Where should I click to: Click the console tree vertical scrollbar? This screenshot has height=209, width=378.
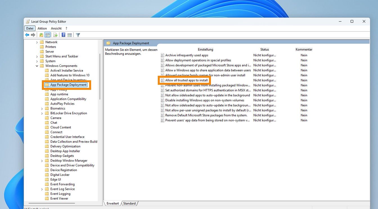click(x=100, y=76)
